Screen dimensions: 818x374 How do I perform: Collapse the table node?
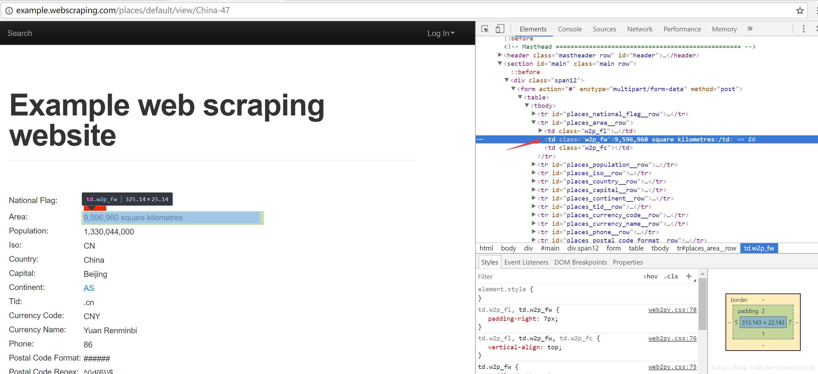(x=520, y=97)
